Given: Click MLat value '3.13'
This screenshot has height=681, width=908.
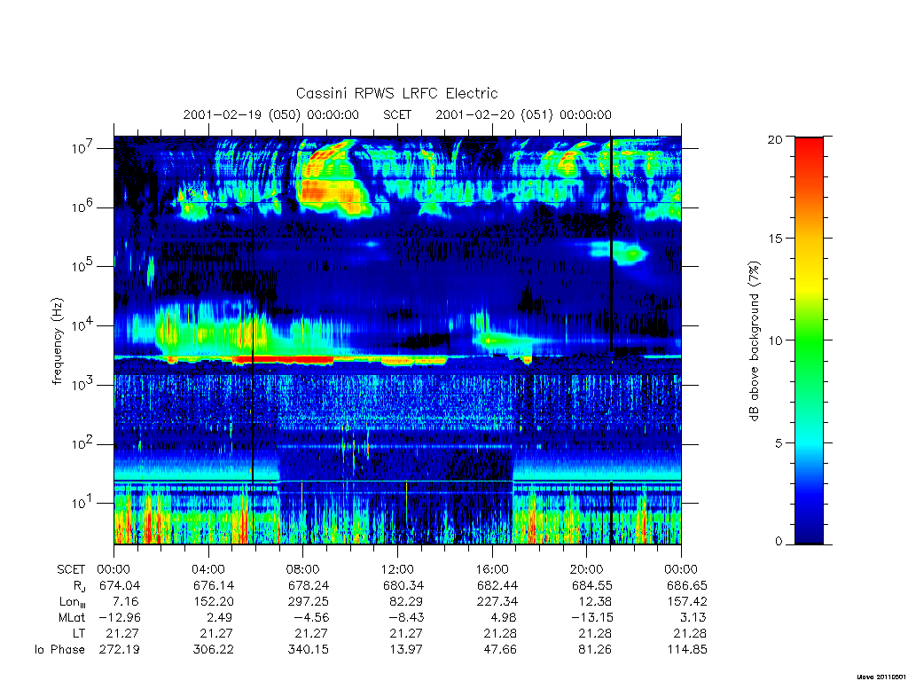Looking at the screenshot, I should coord(693,617).
